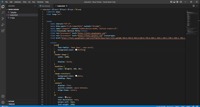Open the File menu

[x=6, y=2]
